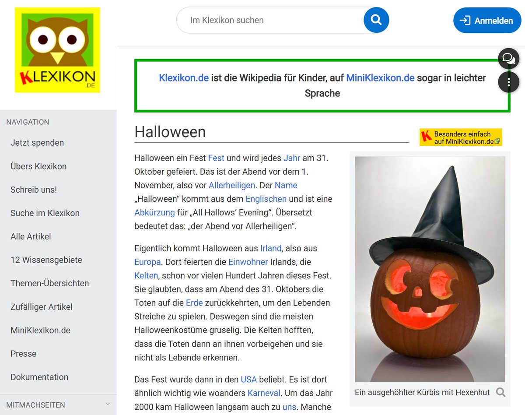Click the search magnifier icon
The image size is (525, 415).
coord(376,20)
